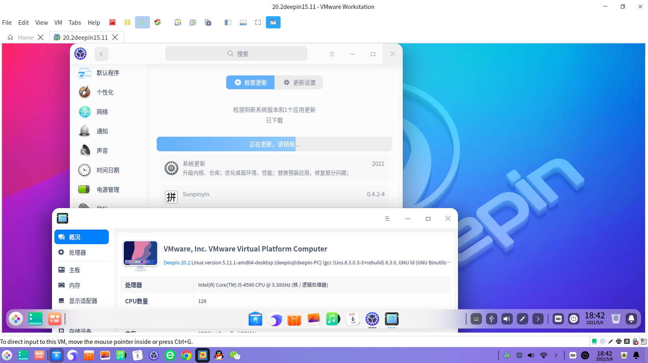Viewport: 648px width, 363px height.
Task: Open the notification bell in VM dock
Action: point(631,319)
